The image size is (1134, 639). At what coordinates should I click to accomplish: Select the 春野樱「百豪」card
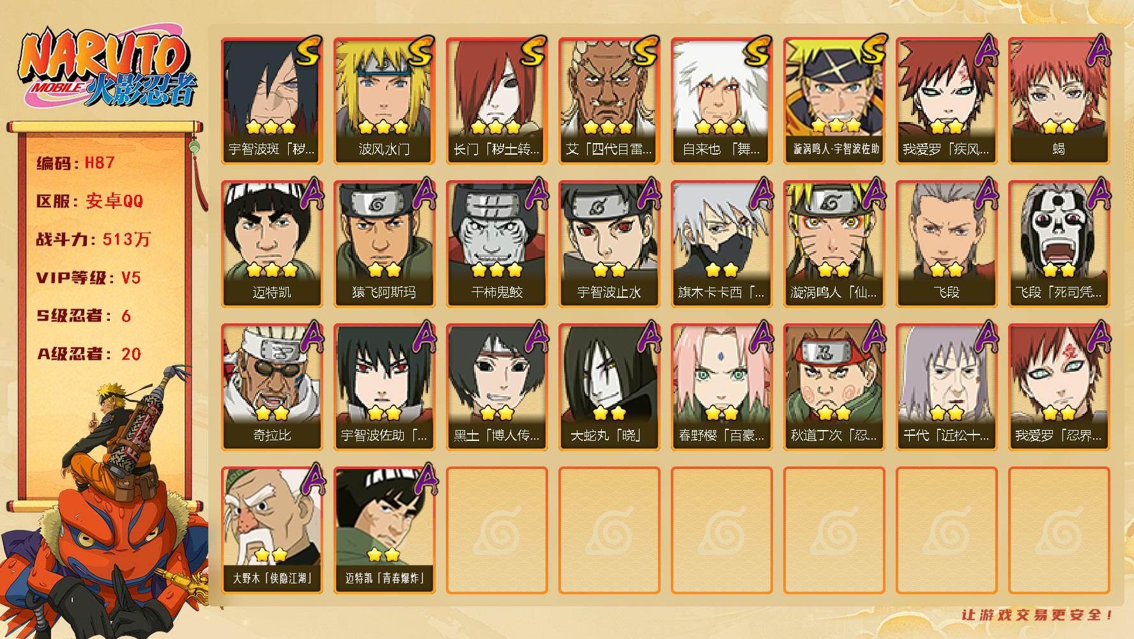[x=721, y=387]
